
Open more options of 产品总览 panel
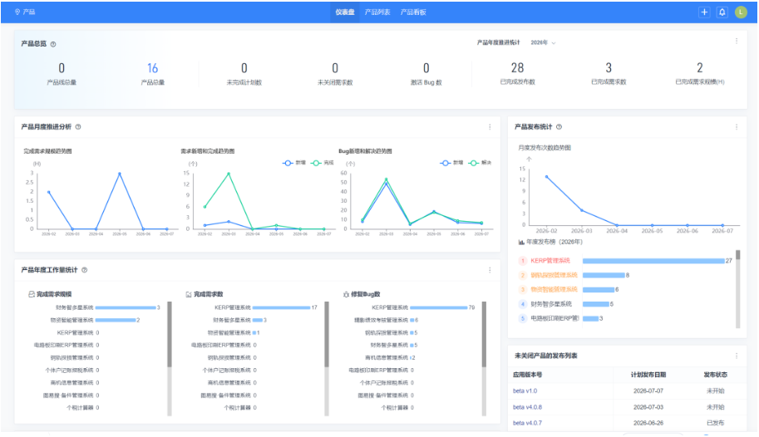737,42
